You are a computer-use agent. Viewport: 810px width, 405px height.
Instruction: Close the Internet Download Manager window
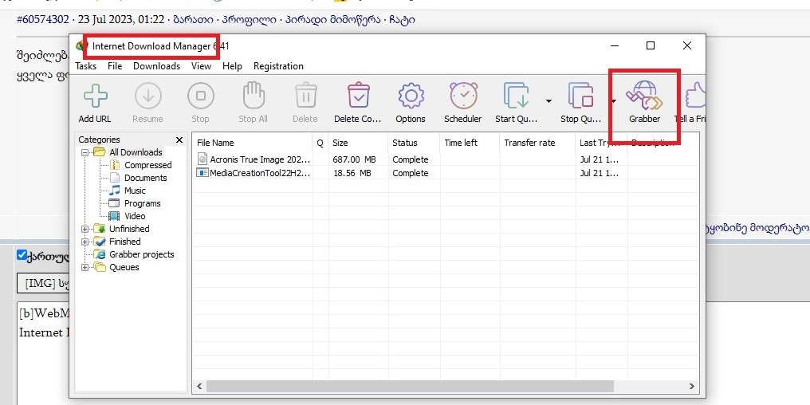pyautogui.click(x=687, y=45)
